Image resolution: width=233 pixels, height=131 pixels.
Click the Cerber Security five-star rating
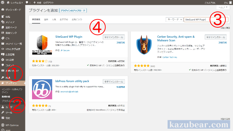click(142, 66)
